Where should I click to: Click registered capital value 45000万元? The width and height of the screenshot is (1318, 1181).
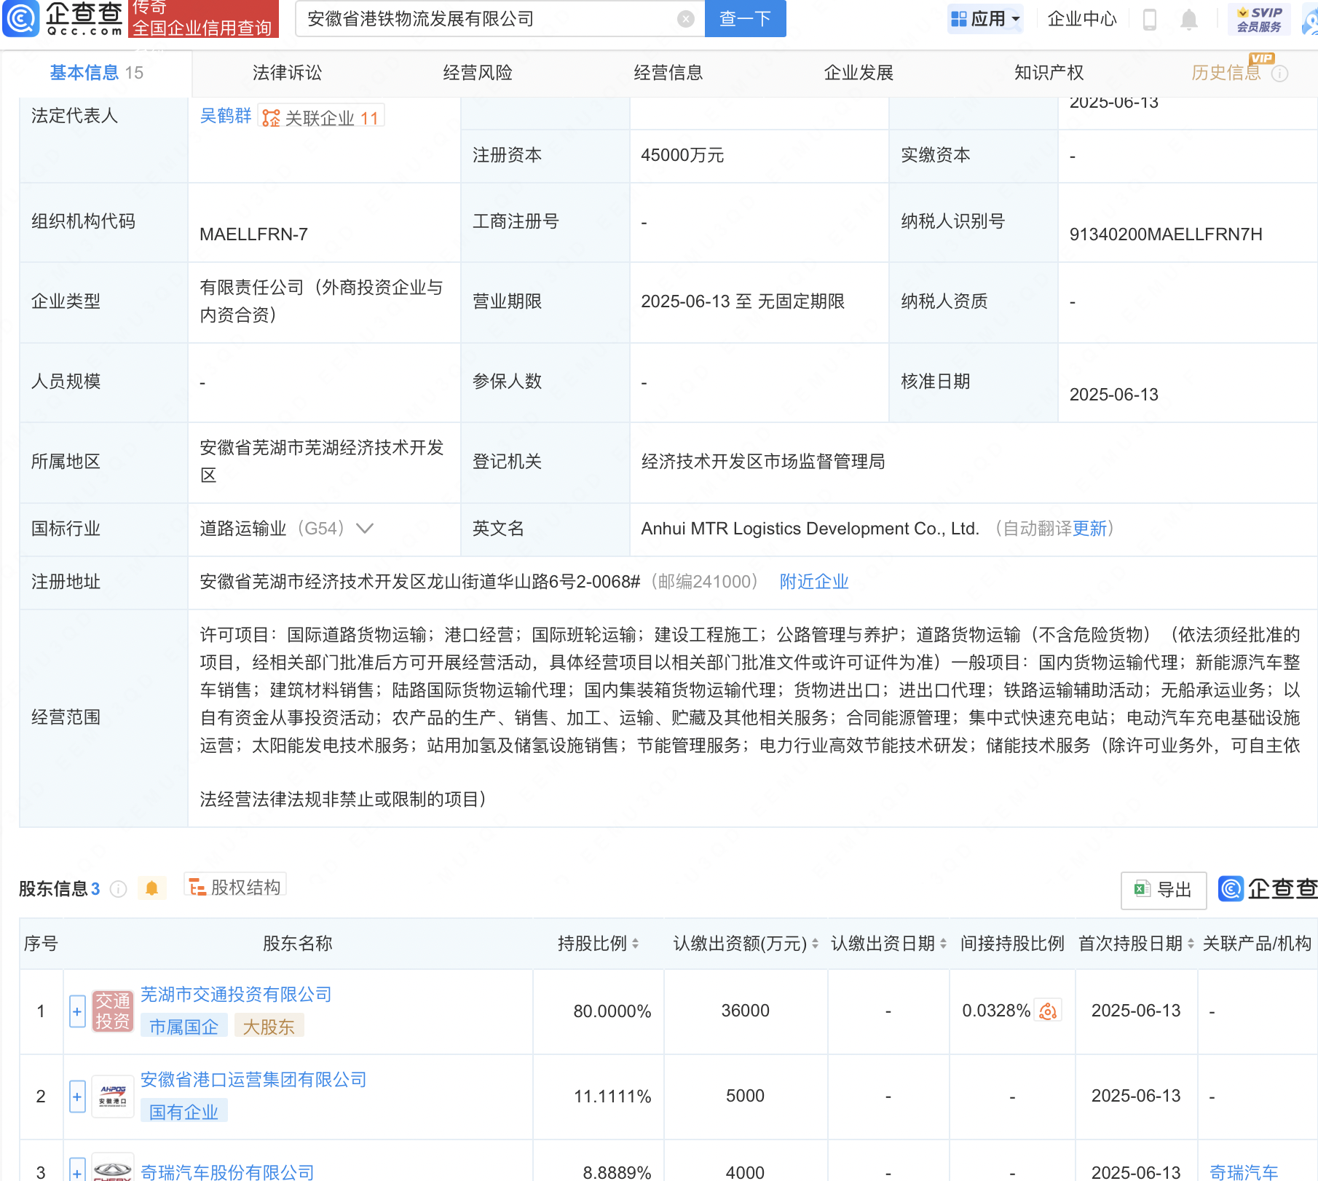(x=682, y=155)
